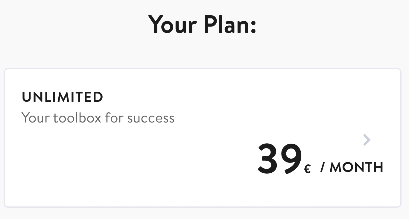Click the word MONTH beside the price
Screen dimensions: 409x219
356,167
